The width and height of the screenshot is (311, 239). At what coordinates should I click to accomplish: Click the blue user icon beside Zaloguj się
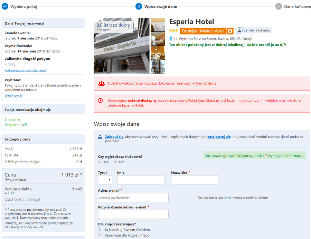coord(100,137)
